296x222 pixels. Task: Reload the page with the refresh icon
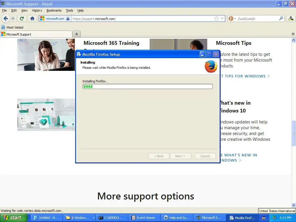[x=22, y=18]
